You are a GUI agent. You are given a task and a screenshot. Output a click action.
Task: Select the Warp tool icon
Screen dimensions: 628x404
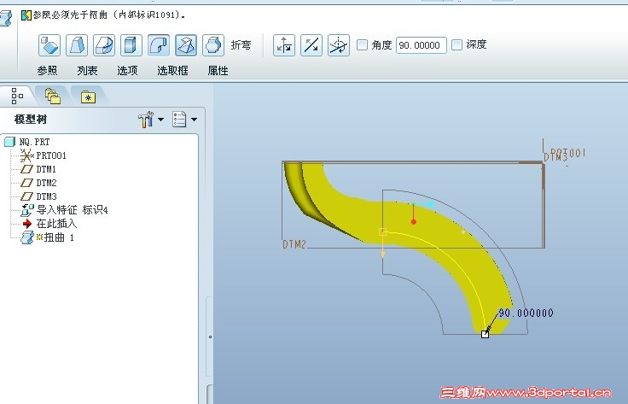[77, 45]
